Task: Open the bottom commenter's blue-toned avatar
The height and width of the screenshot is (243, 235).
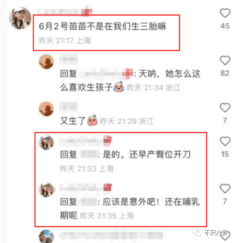Action: pos(46,237)
